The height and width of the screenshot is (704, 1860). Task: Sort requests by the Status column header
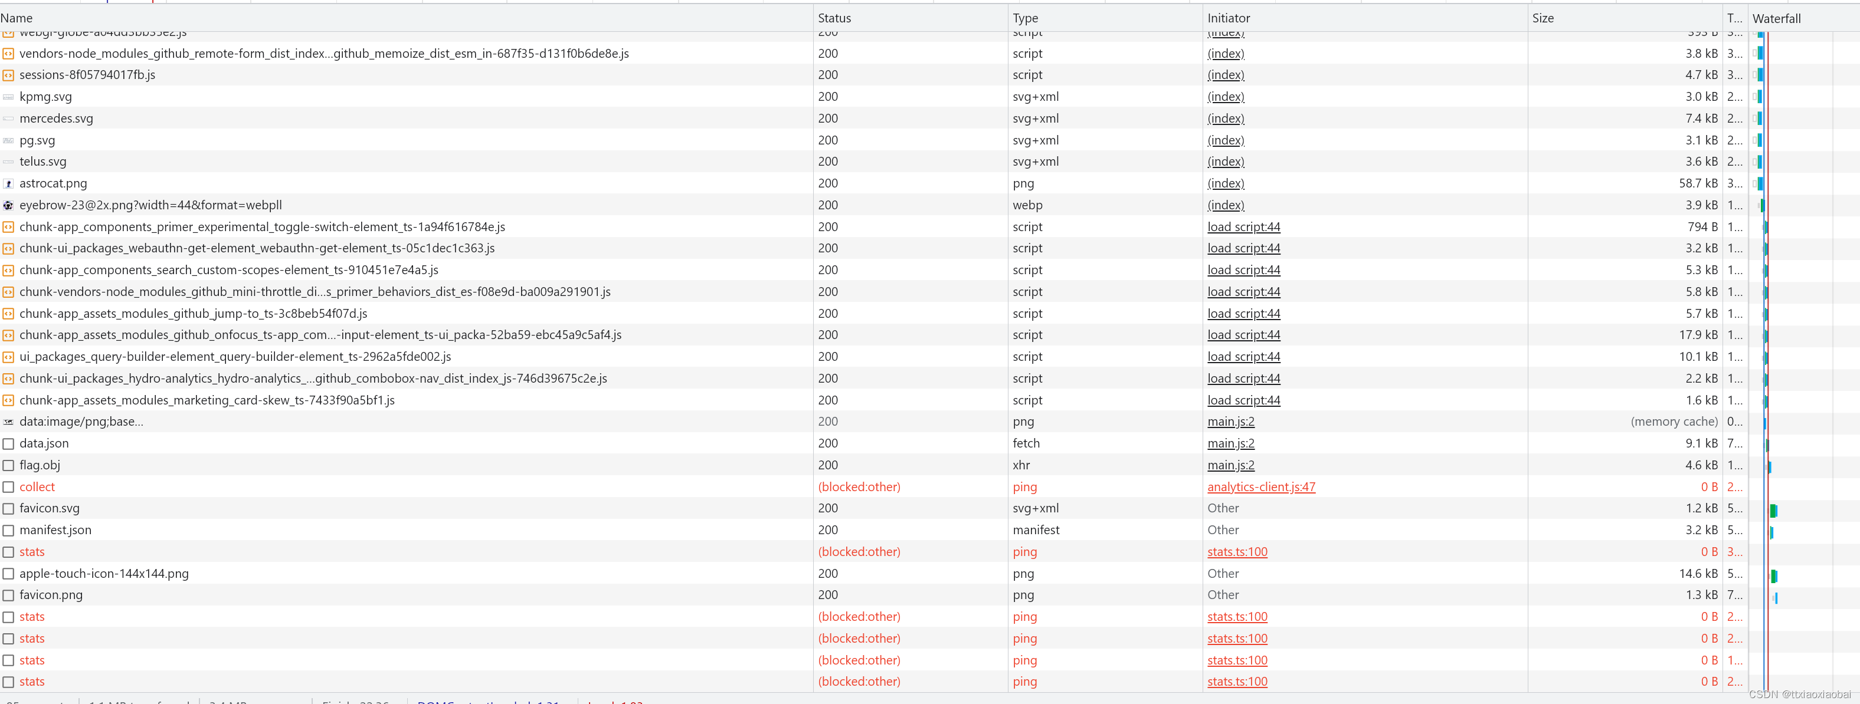(834, 18)
